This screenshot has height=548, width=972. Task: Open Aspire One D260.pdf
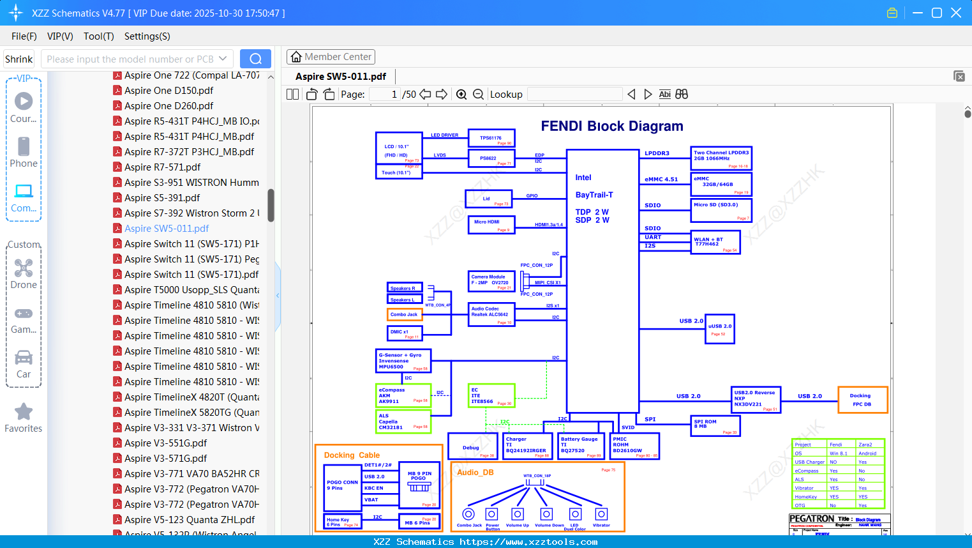click(x=168, y=106)
